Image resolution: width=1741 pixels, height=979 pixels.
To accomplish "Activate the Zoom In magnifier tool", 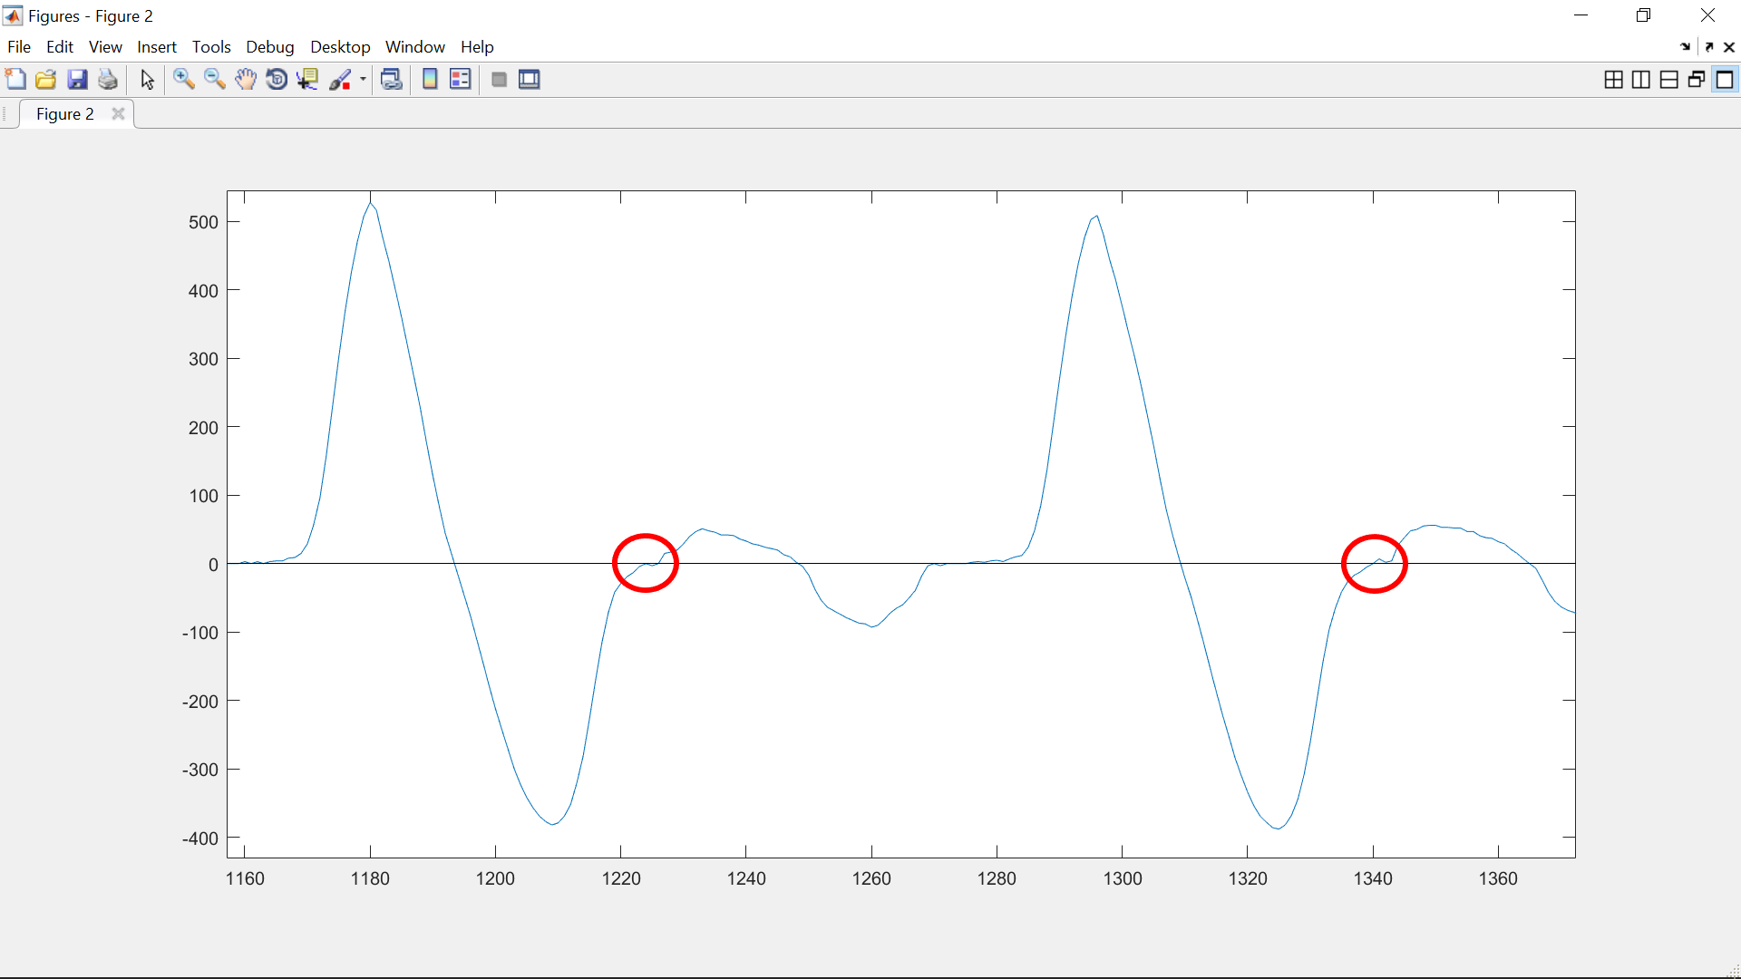I will [x=183, y=80].
